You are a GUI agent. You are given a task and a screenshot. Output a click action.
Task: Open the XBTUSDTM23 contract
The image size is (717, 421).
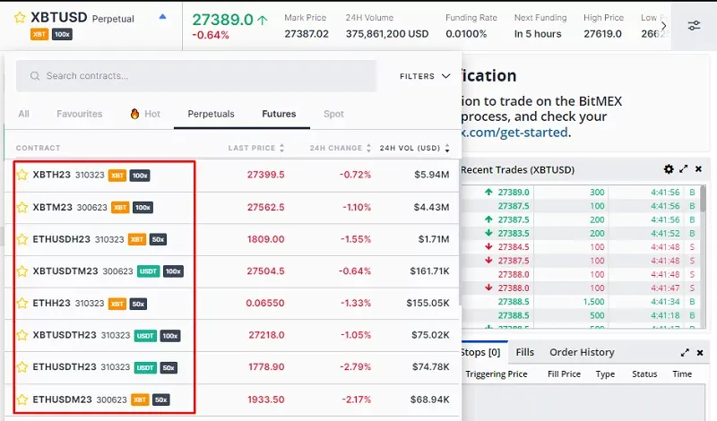click(x=65, y=271)
